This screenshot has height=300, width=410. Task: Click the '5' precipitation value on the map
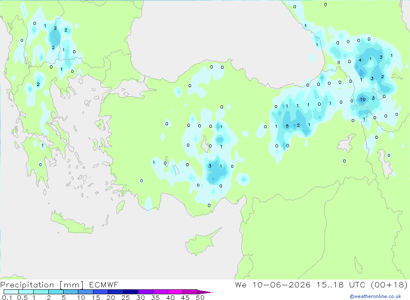point(287,126)
